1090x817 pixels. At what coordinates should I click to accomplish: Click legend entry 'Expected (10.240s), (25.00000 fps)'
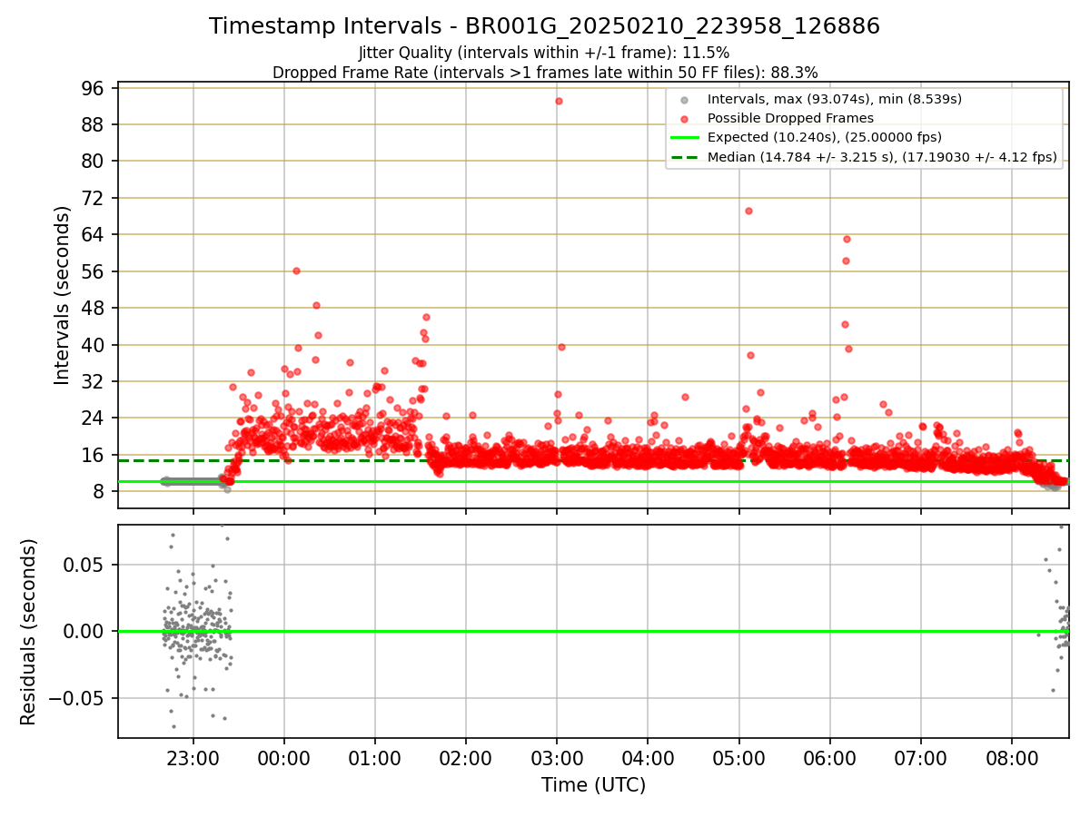[824, 137]
